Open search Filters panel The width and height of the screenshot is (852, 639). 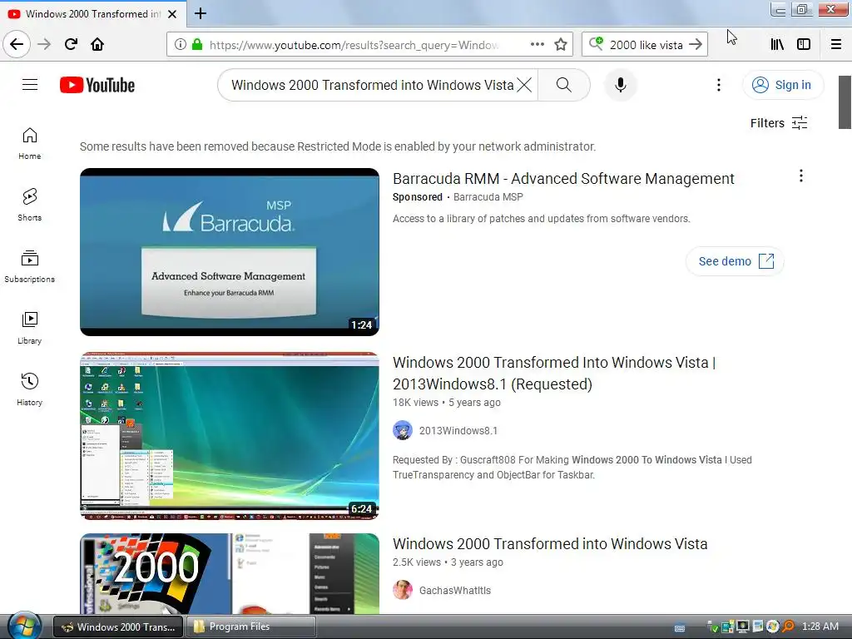[x=779, y=123]
